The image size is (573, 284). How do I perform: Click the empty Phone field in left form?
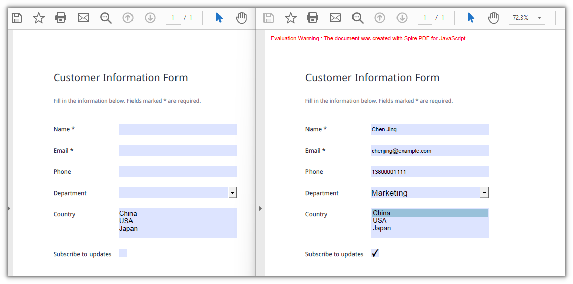coord(178,172)
